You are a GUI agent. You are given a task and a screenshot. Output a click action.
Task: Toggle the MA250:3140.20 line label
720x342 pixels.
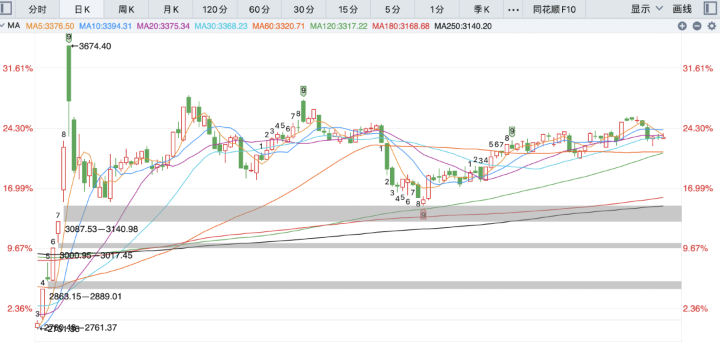click(463, 26)
